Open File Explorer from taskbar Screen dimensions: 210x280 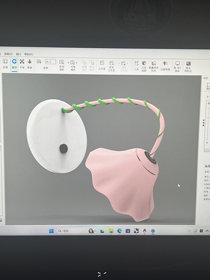point(111,231)
